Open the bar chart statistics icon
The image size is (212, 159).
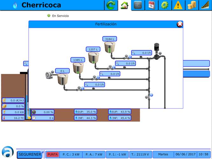click(205, 5)
